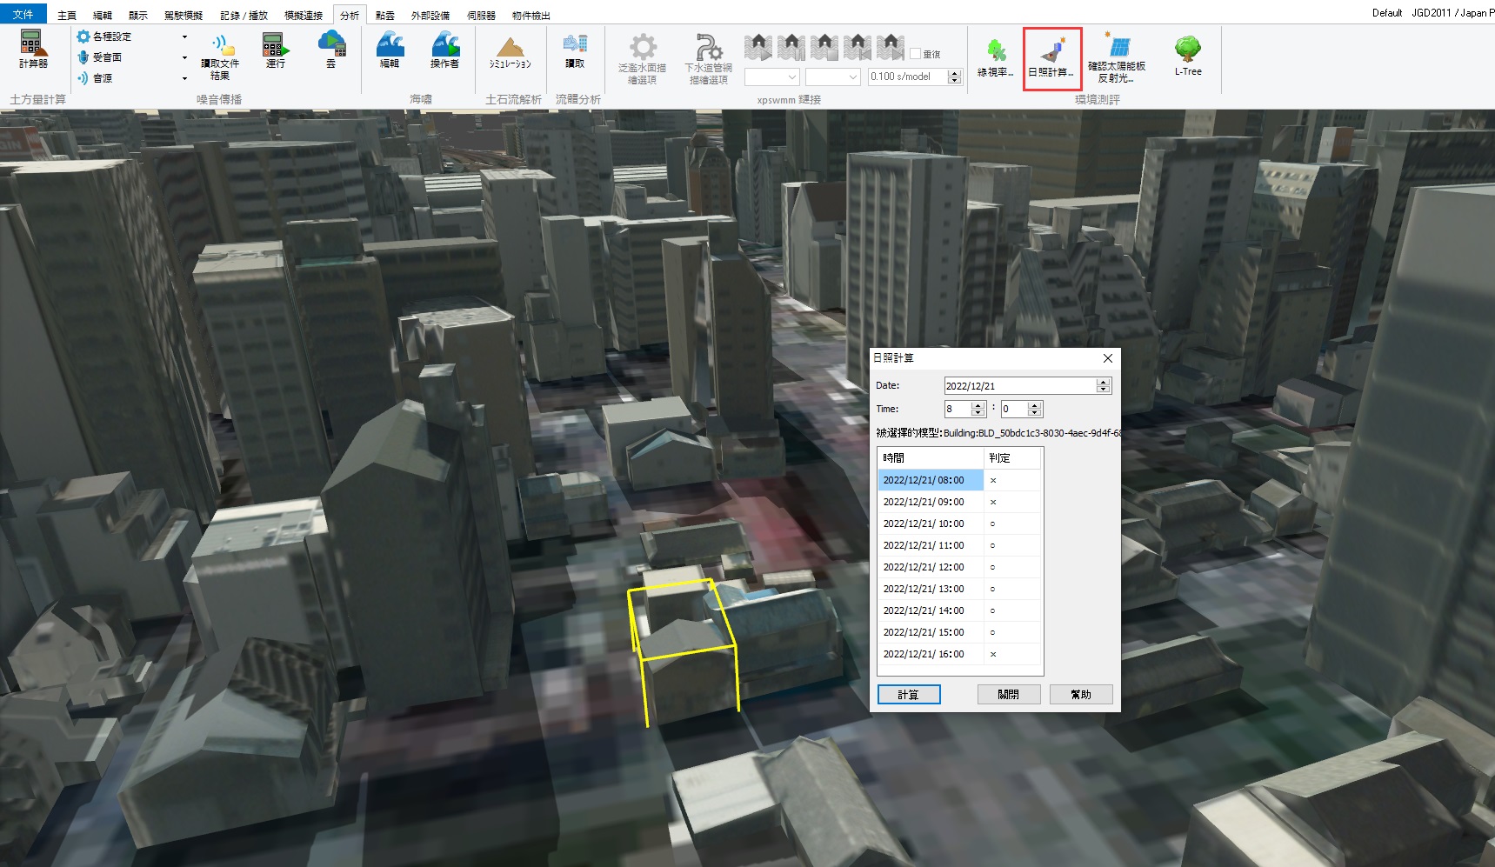Image resolution: width=1495 pixels, height=867 pixels.
Task: Expand the 各種設定 dropdown arrow
Action: click(x=184, y=37)
